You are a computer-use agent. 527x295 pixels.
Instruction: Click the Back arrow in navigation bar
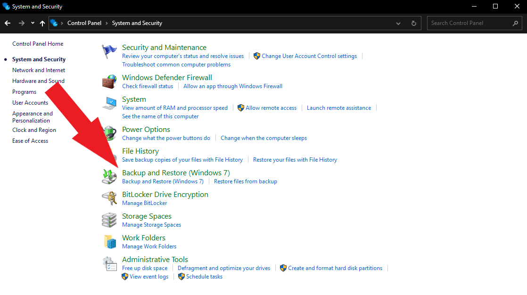tap(8, 23)
